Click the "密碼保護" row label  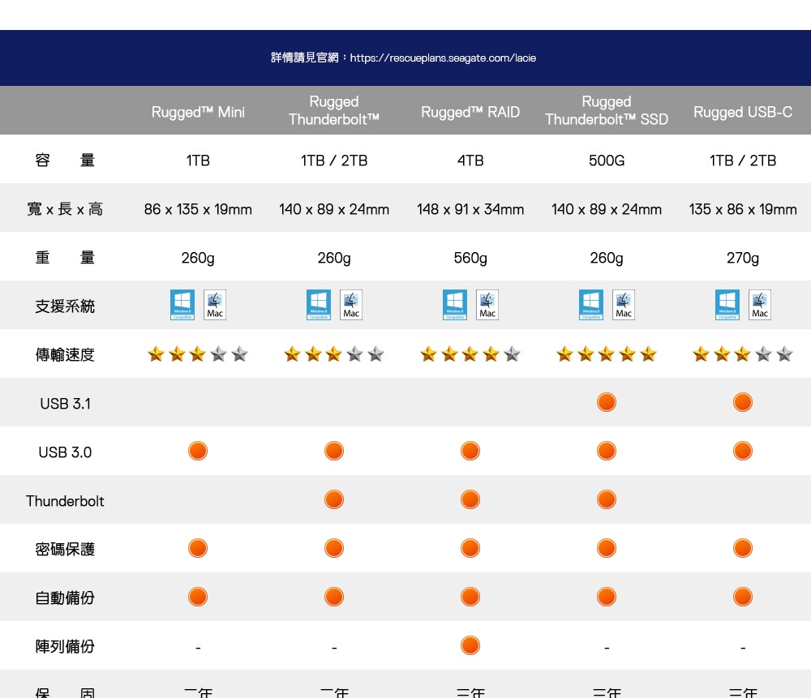(x=65, y=549)
